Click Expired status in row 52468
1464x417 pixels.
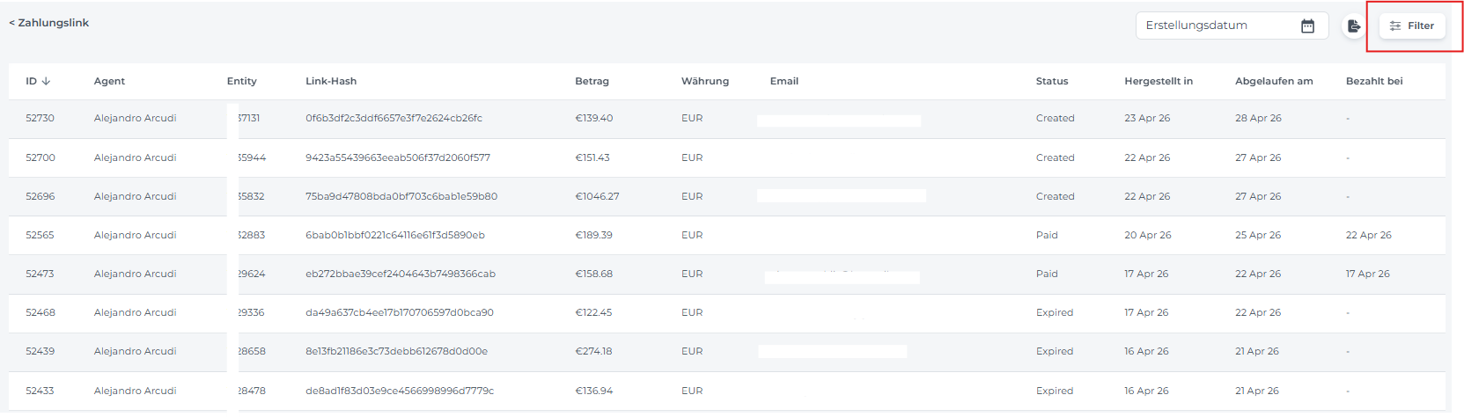(x=1055, y=312)
